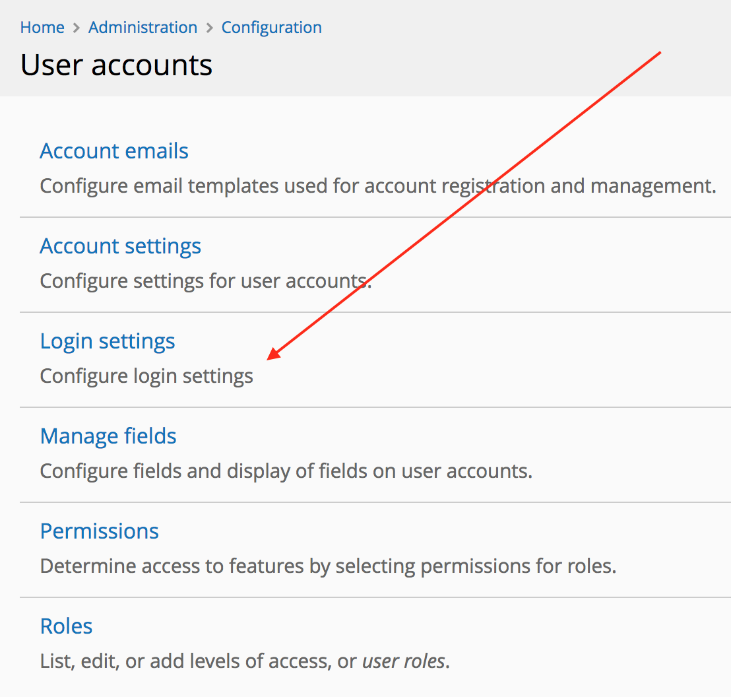Open Configuration from the breadcrumb
The height and width of the screenshot is (697, 731).
pyautogui.click(x=271, y=27)
